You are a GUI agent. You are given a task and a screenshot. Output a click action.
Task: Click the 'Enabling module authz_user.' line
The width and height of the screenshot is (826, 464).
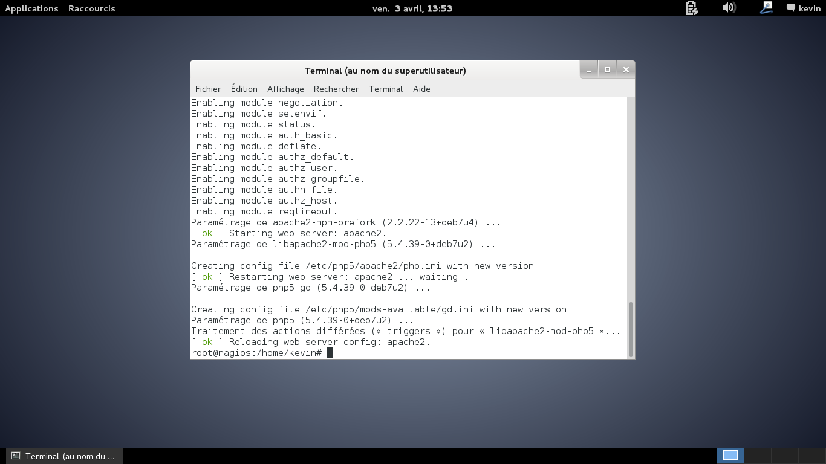pyautogui.click(x=264, y=168)
